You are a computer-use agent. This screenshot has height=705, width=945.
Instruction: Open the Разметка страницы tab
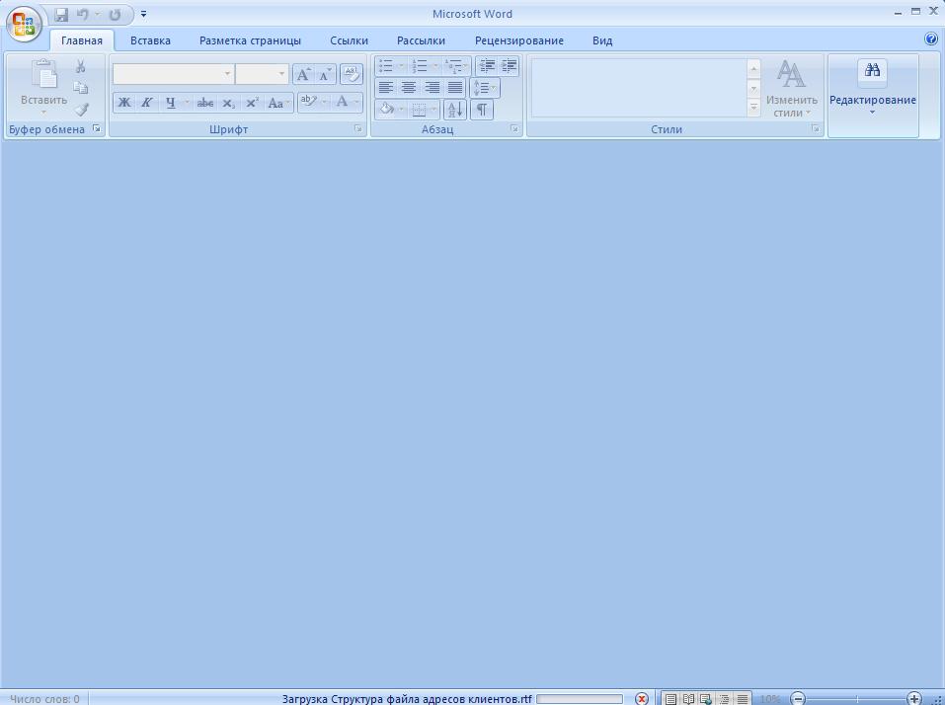[250, 40]
